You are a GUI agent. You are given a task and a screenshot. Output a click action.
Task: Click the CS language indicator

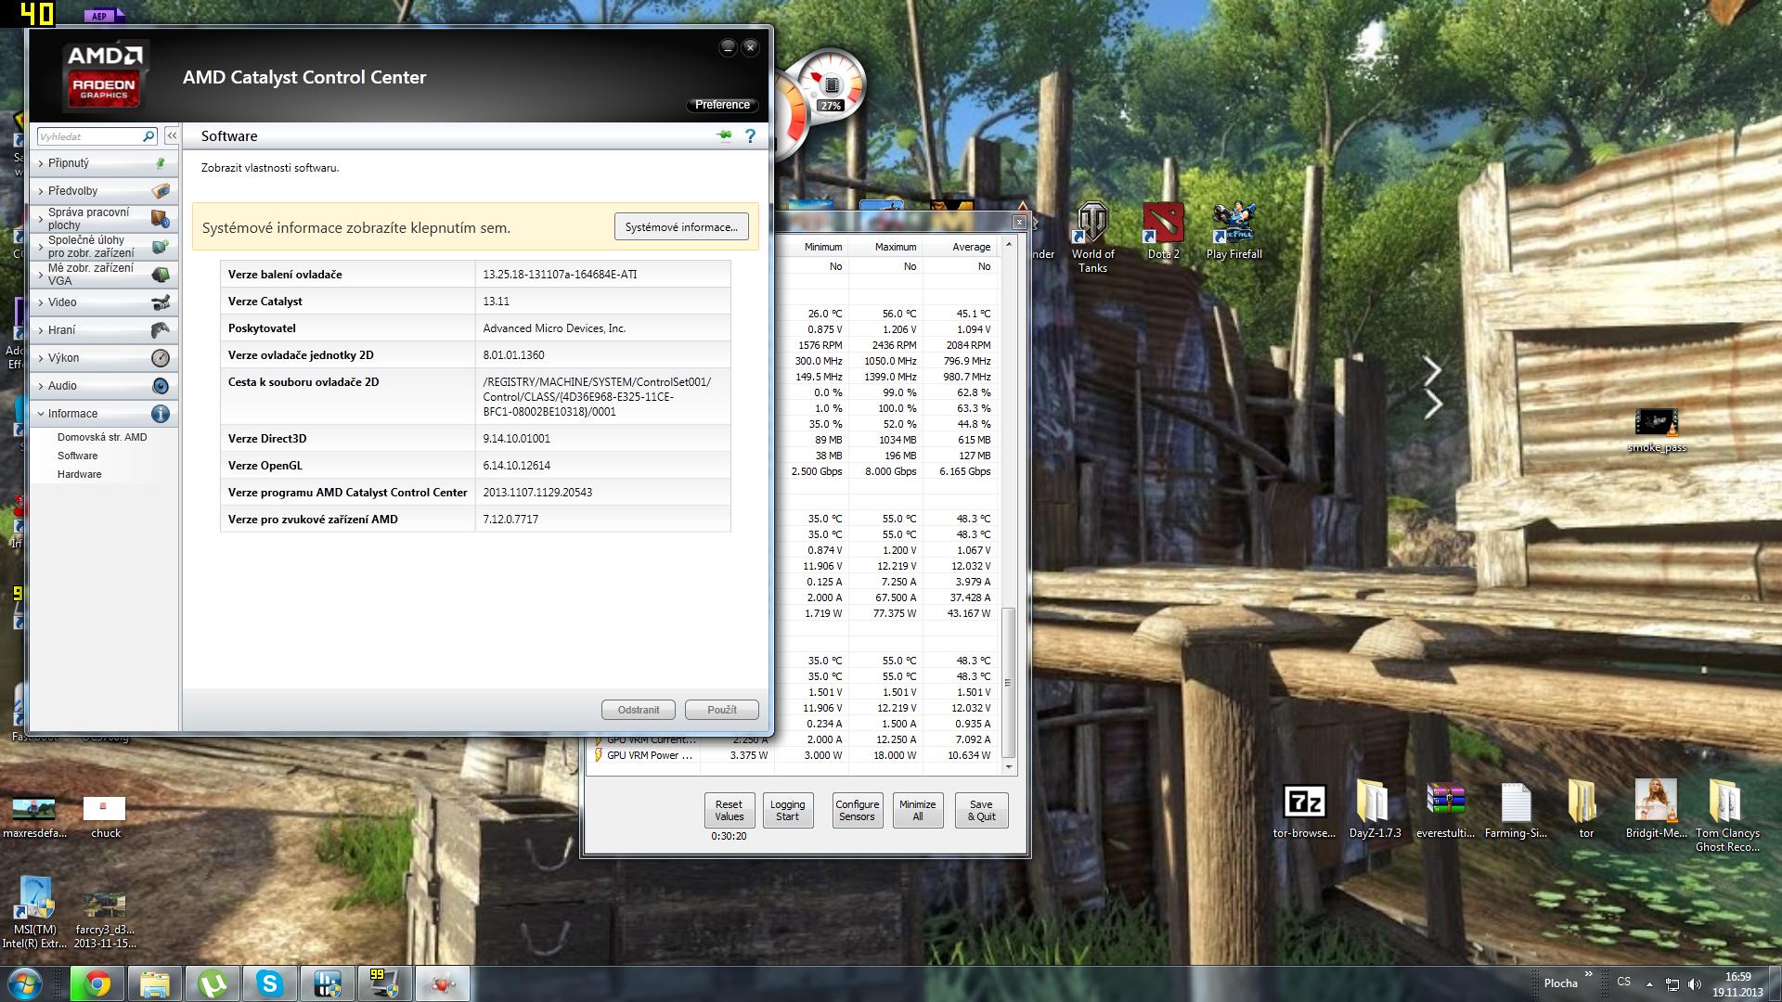tap(1623, 982)
